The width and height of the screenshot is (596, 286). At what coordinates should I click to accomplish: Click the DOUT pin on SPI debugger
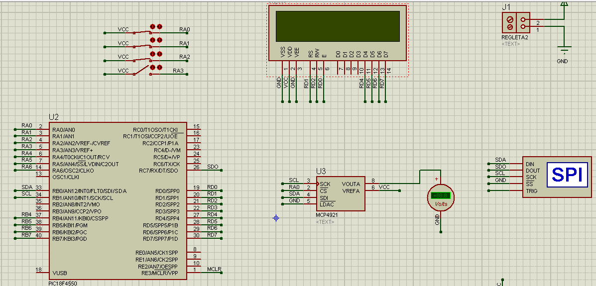533,171
